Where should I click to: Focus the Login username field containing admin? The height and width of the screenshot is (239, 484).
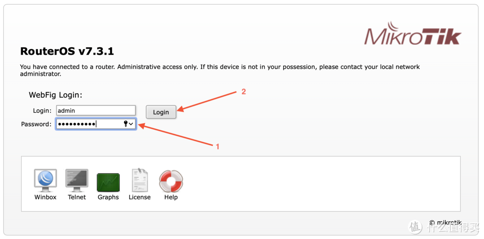(95, 111)
